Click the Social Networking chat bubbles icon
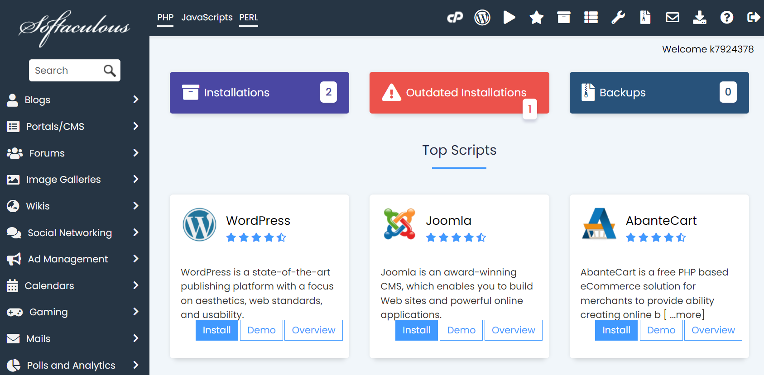764x375 pixels. (x=14, y=233)
